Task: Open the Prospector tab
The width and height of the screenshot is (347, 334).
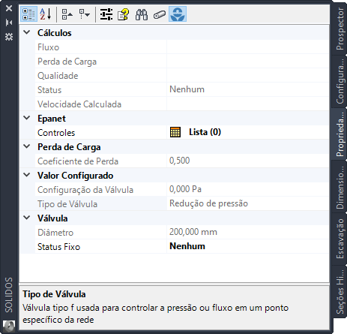Action: 340,29
